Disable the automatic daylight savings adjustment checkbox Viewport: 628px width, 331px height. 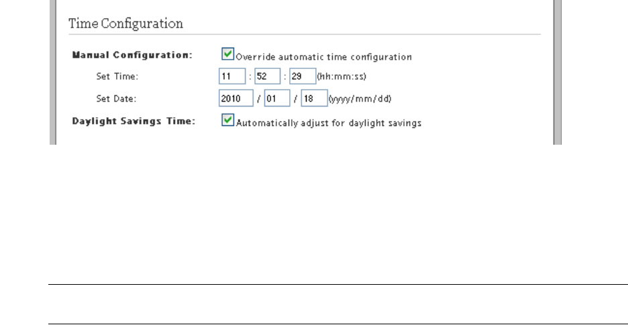pos(228,121)
